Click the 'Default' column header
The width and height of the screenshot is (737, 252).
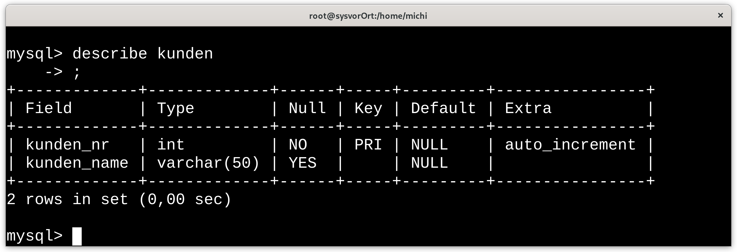(443, 108)
